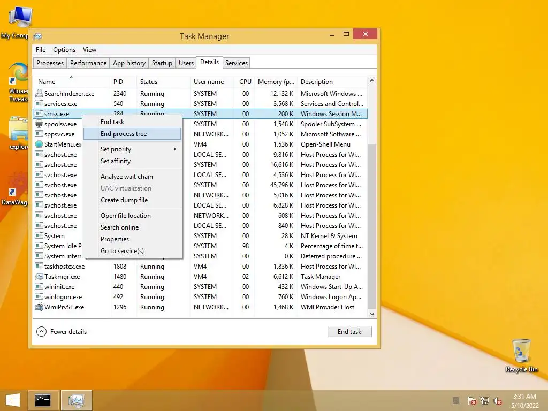Click the 45,796 K memory value
The height and width of the screenshot is (411, 548).
tap(281, 185)
